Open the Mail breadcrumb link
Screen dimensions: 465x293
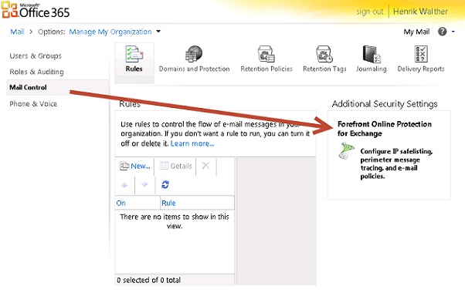point(17,32)
